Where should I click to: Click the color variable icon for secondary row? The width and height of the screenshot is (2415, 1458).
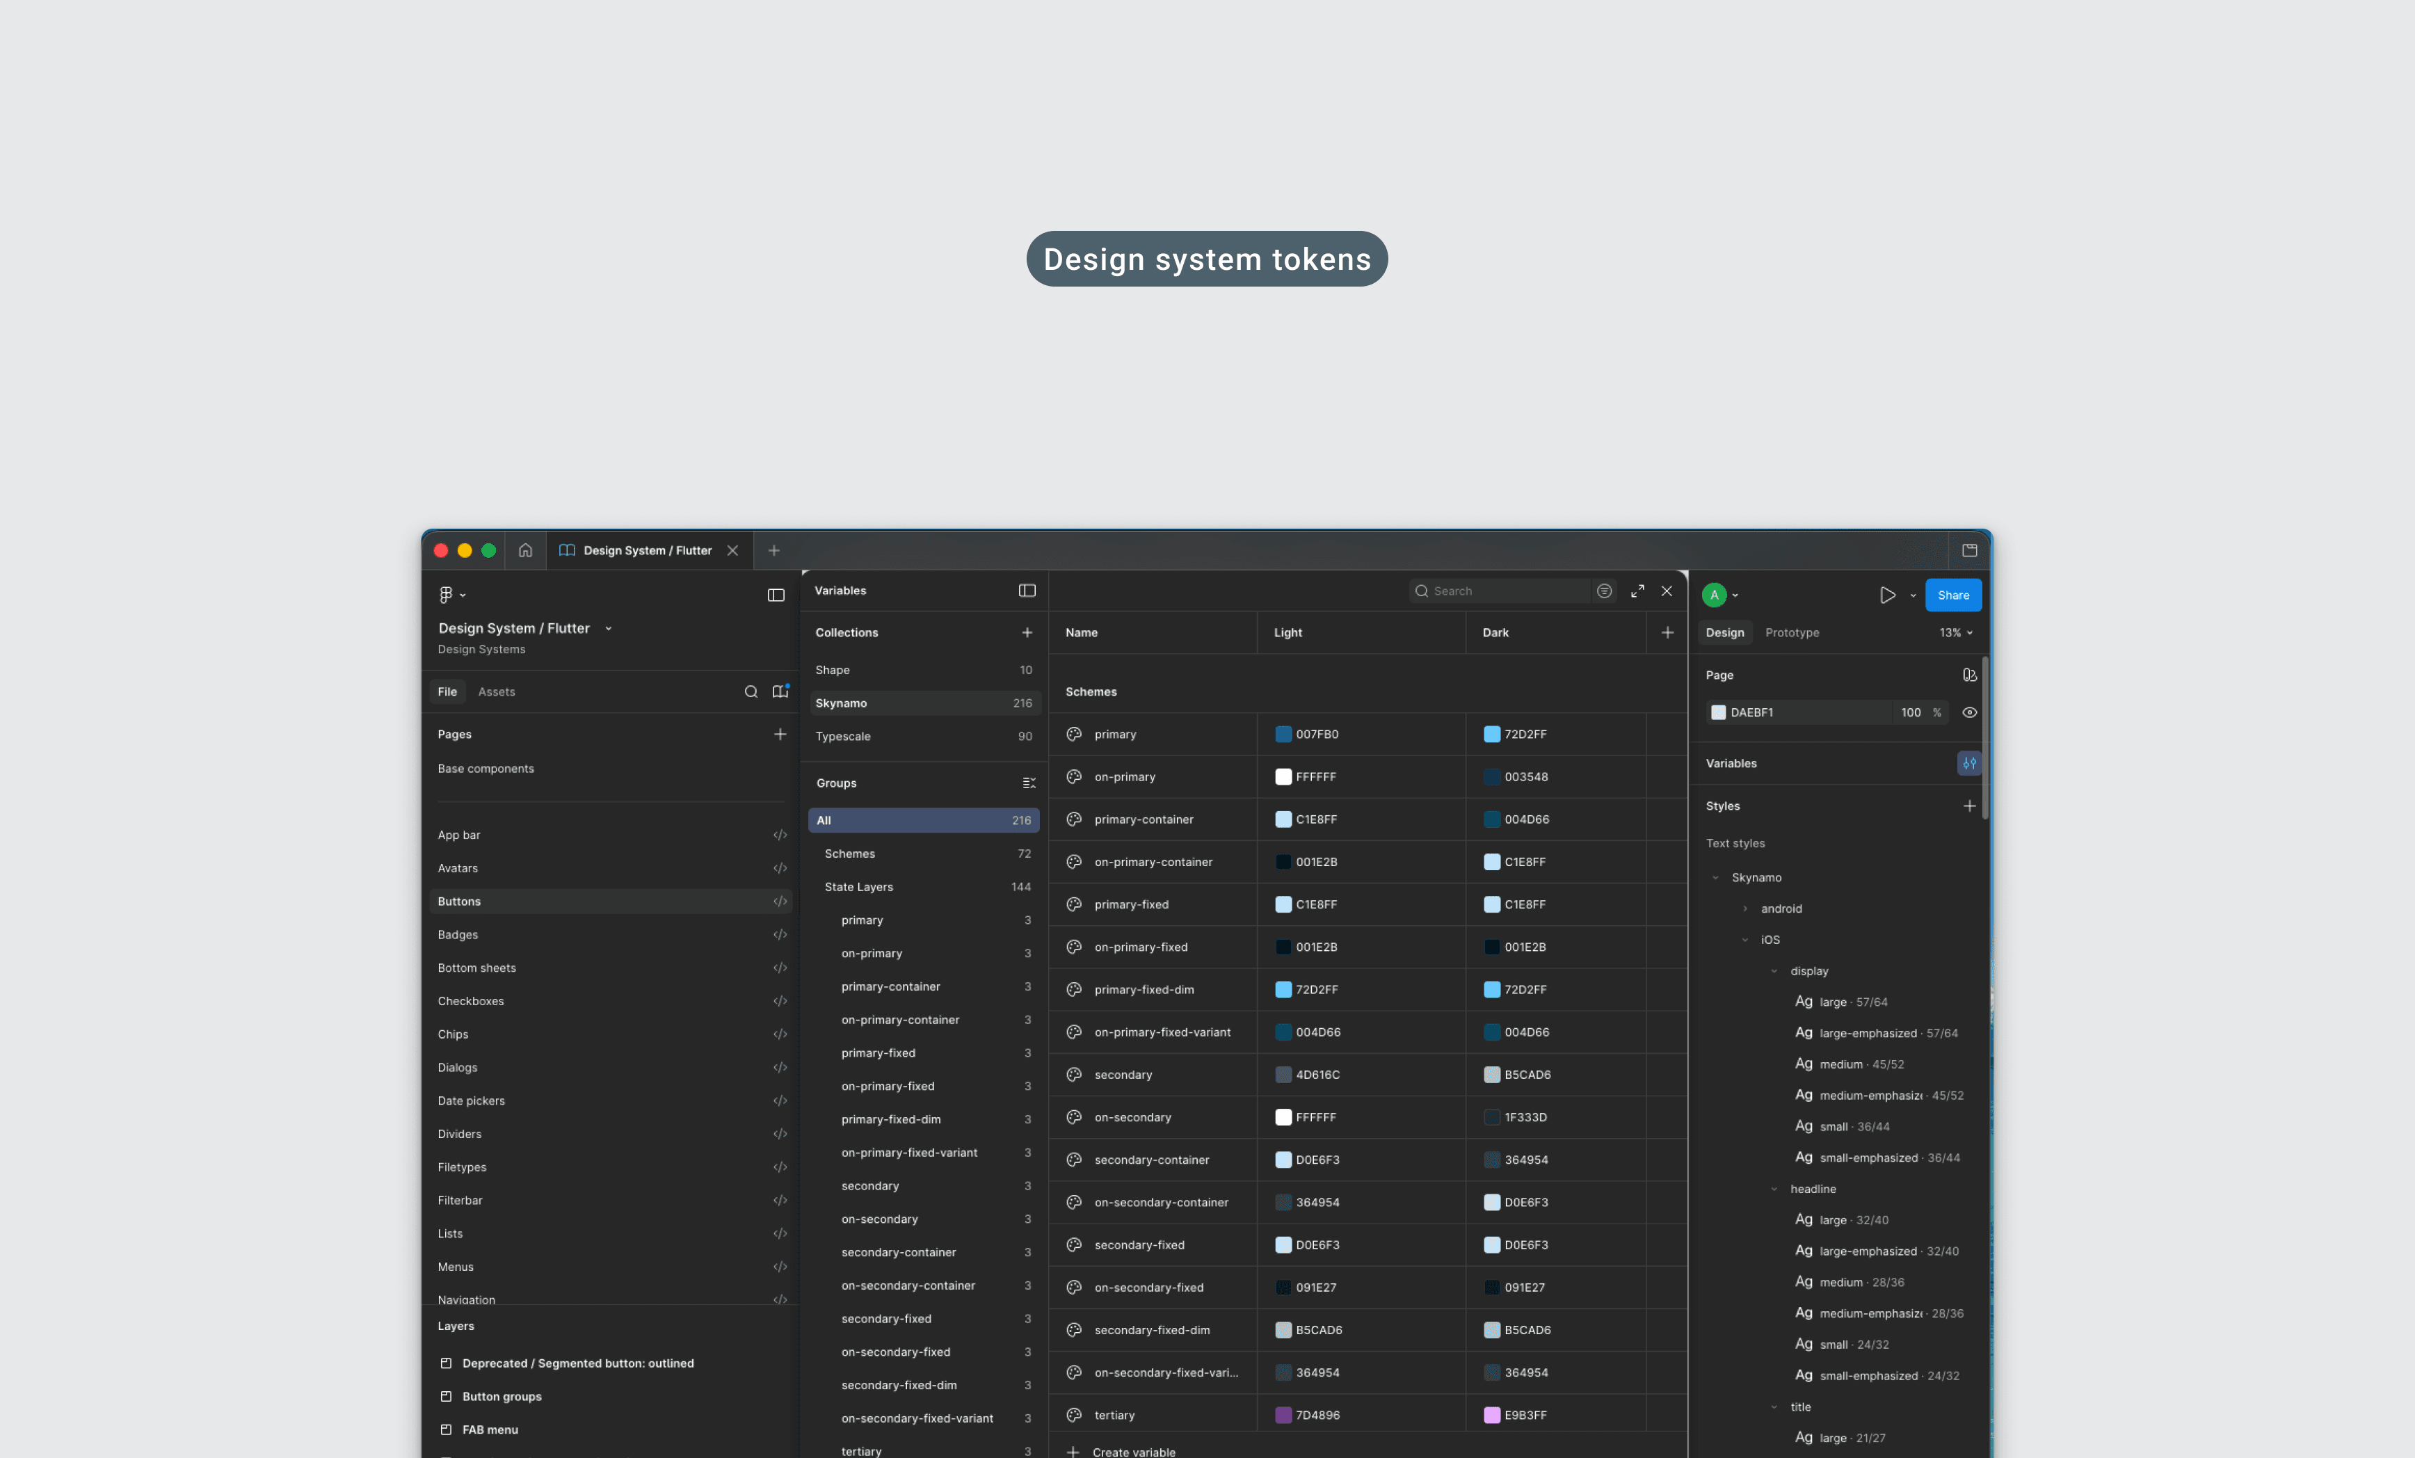click(x=1074, y=1075)
